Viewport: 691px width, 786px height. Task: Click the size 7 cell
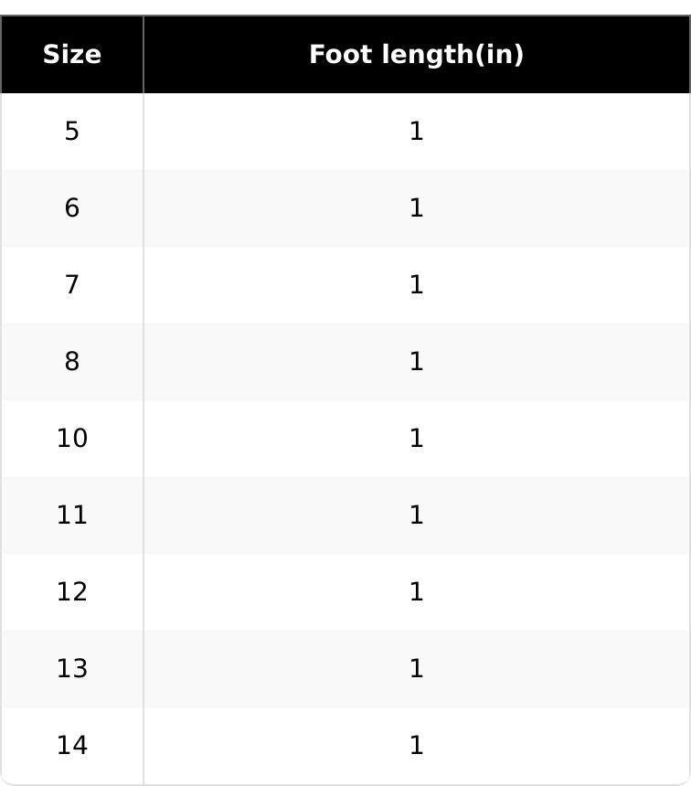[x=72, y=285]
